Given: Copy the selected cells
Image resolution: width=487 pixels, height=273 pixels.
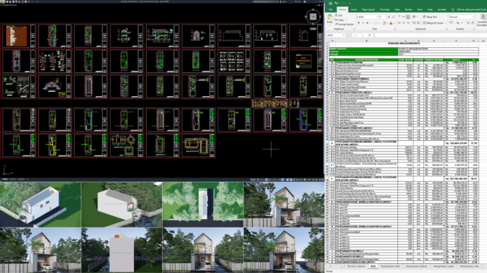Looking at the screenshot, I should point(340,20).
